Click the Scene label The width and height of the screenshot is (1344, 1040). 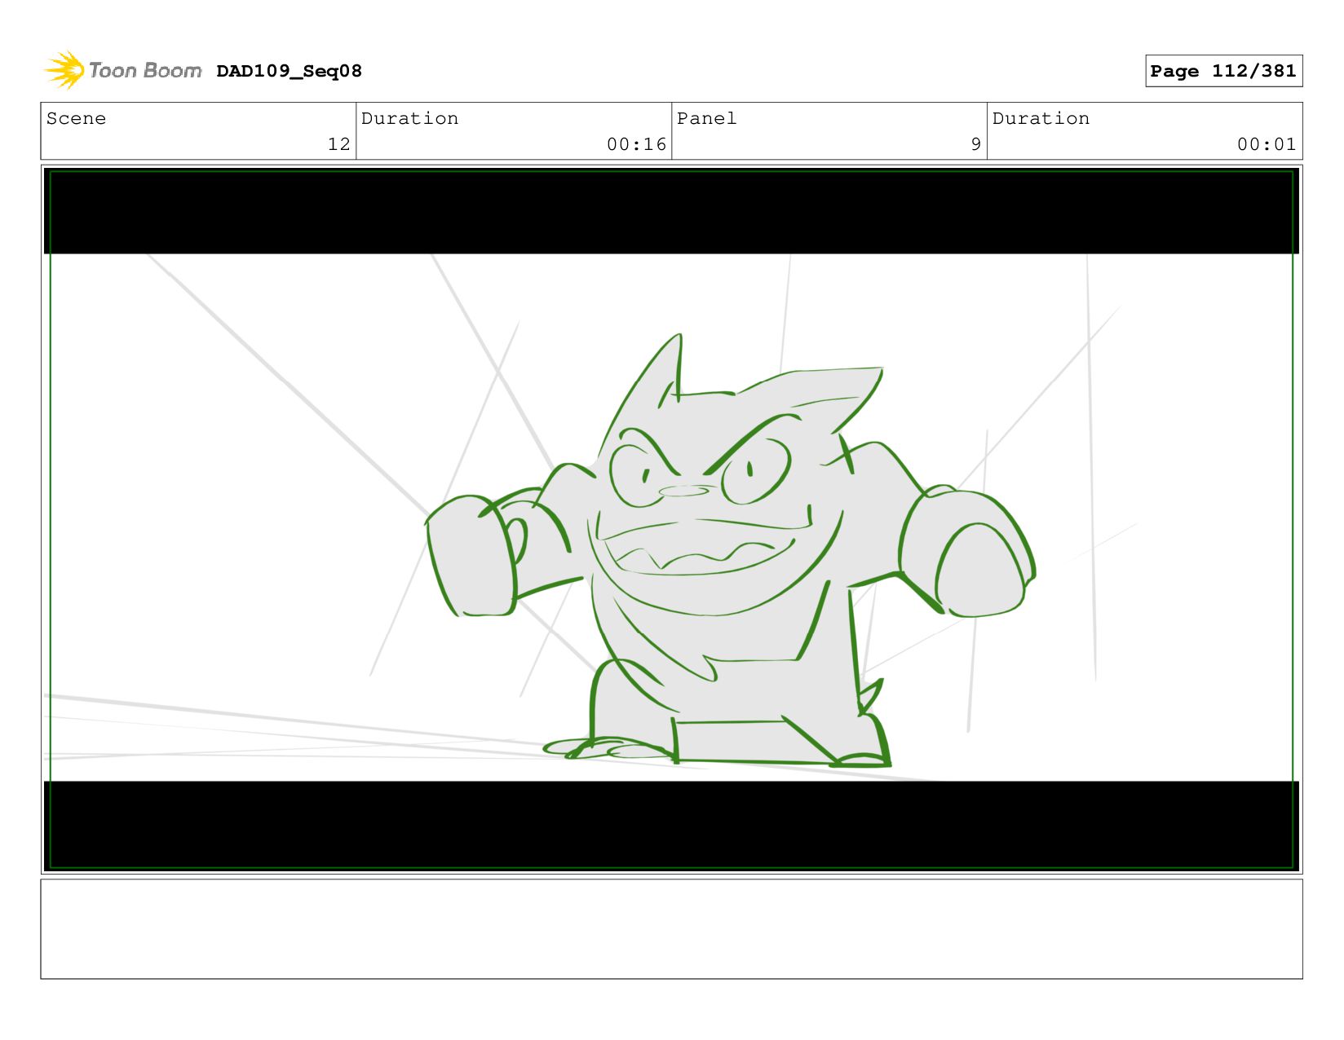pyautogui.click(x=76, y=118)
